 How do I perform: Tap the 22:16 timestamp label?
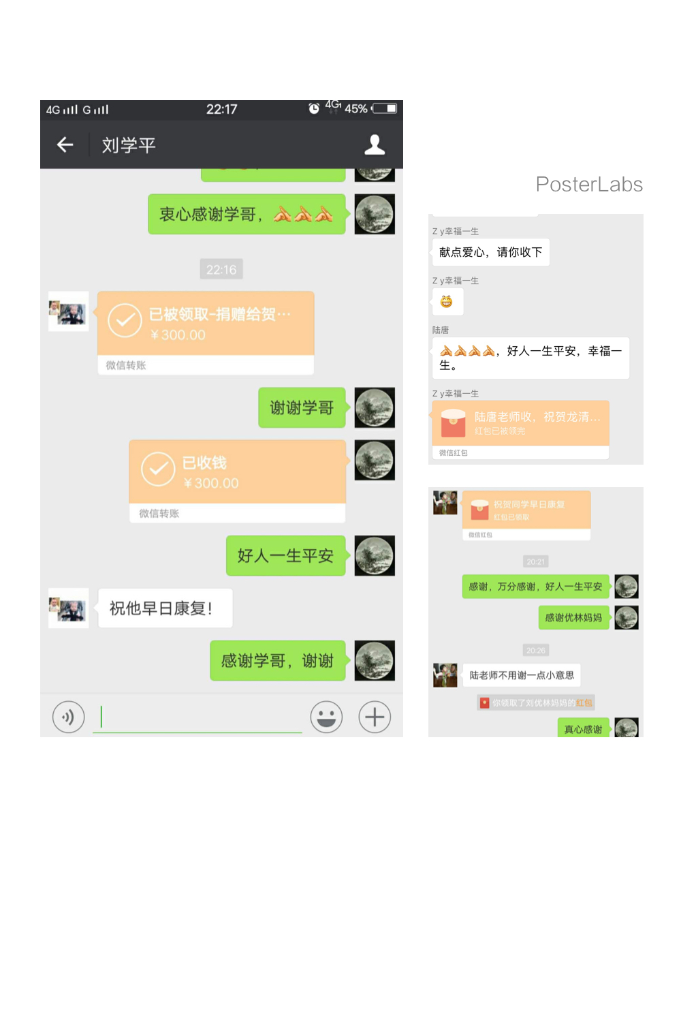pyautogui.click(x=221, y=269)
